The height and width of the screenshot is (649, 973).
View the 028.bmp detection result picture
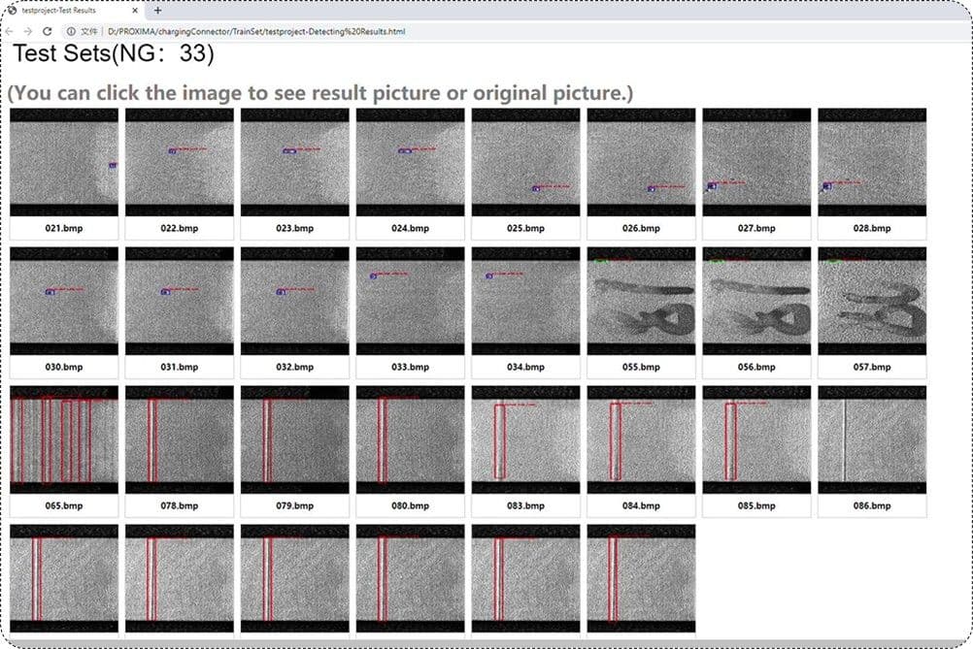point(871,162)
